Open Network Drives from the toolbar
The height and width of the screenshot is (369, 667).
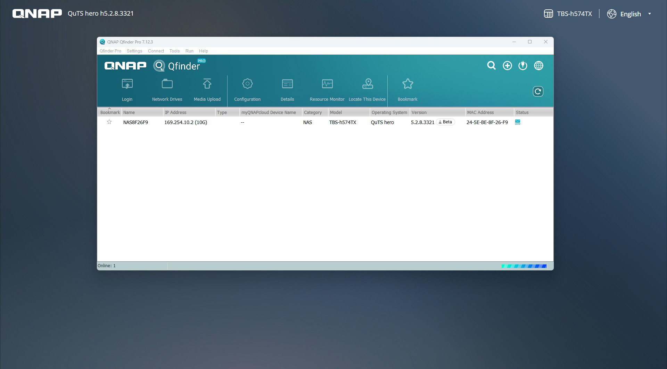pyautogui.click(x=167, y=84)
